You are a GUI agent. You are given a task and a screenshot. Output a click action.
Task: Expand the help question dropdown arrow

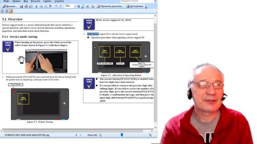point(155,1)
